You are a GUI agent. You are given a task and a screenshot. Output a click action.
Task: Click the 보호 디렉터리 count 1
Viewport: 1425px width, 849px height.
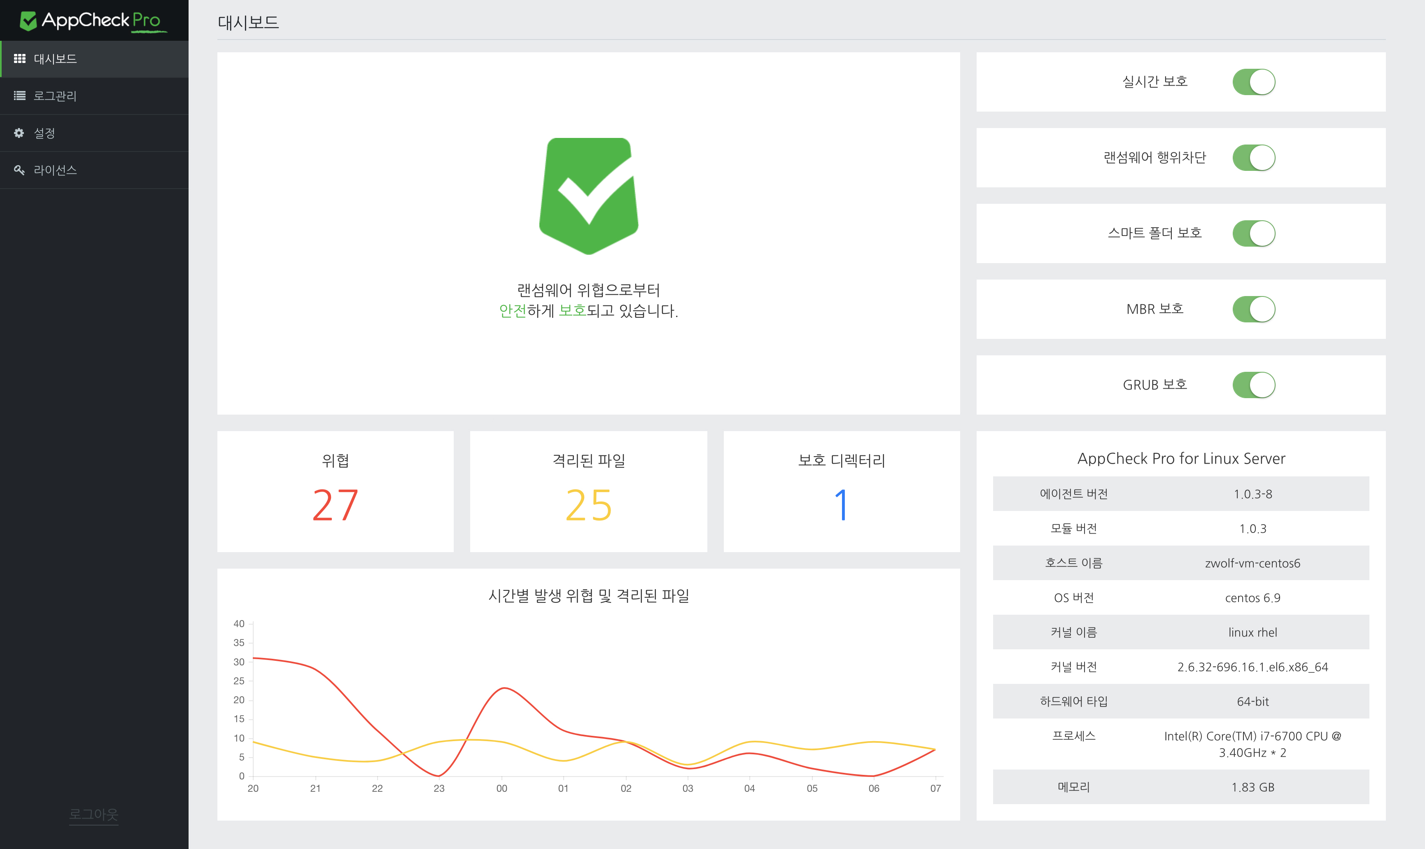point(841,505)
